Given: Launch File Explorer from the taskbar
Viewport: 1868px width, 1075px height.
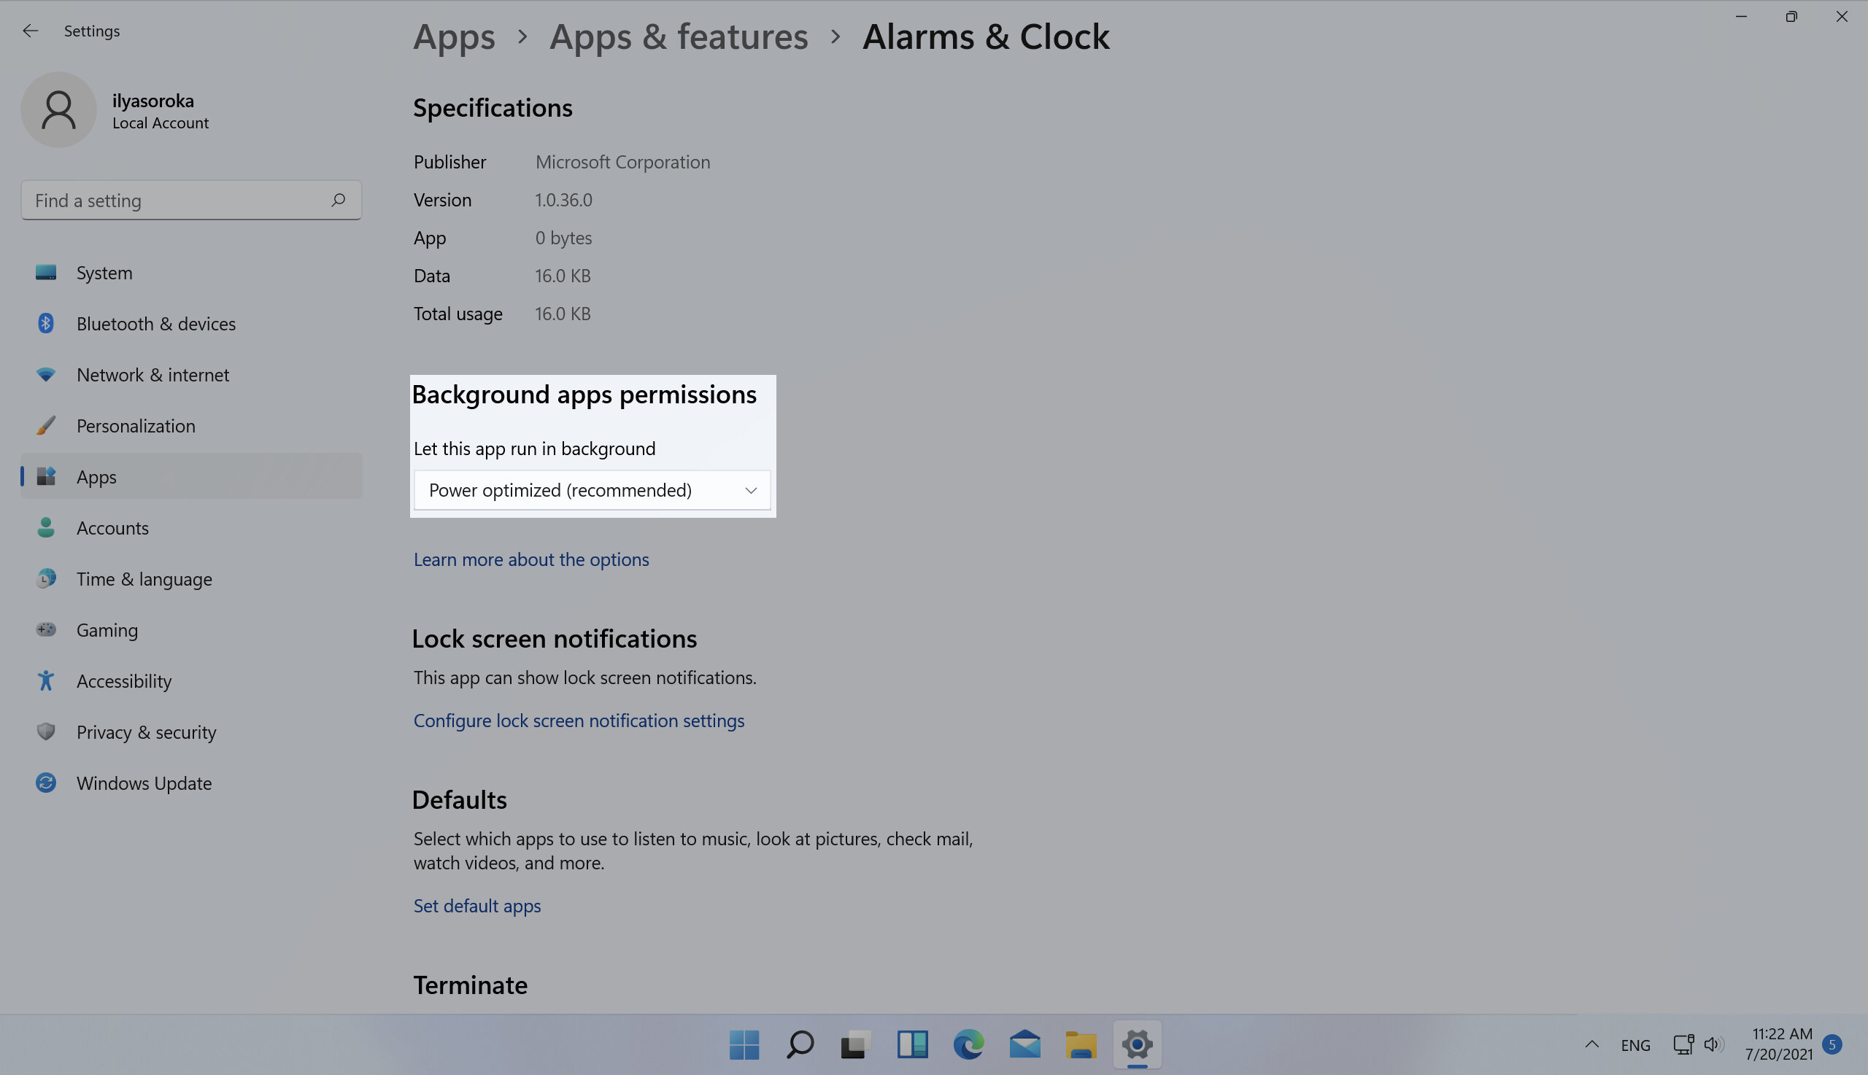Looking at the screenshot, I should [x=1081, y=1044].
